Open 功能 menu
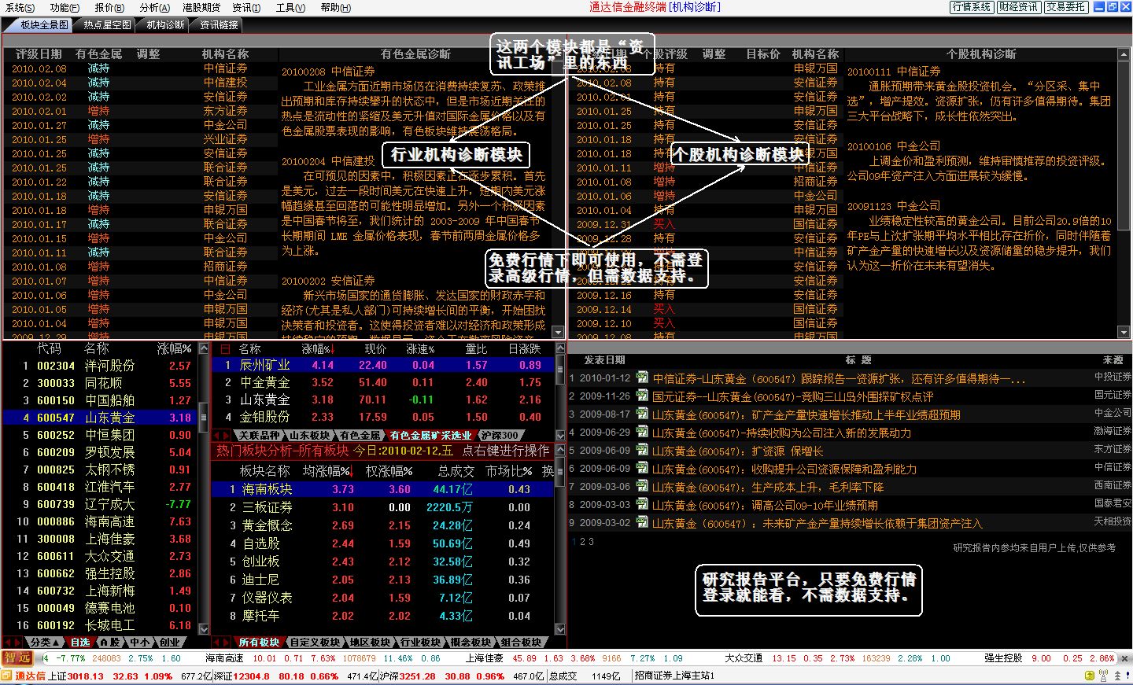Screen dimensions: 1133x685 [x=65, y=7]
